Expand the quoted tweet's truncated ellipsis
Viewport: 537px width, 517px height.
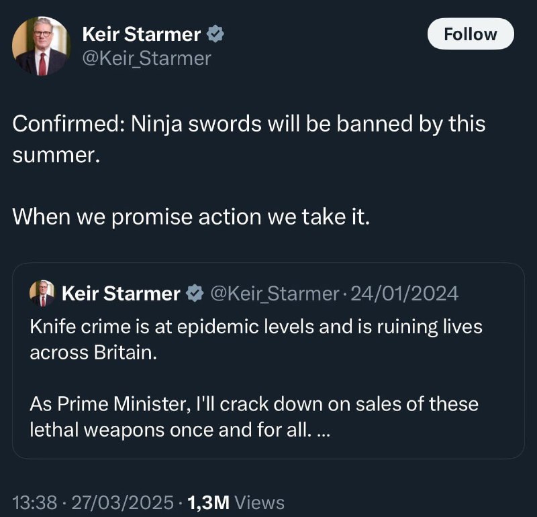[324, 430]
